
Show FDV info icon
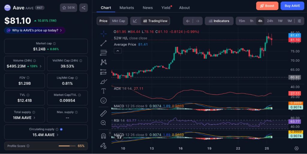click(x=28, y=78)
